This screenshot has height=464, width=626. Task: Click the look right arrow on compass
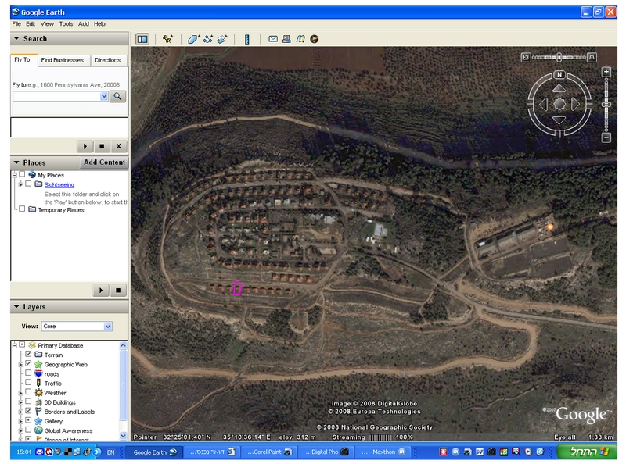coord(575,105)
